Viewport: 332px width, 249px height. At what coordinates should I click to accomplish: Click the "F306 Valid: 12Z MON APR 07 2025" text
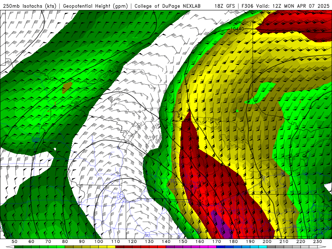[x=286, y=6]
